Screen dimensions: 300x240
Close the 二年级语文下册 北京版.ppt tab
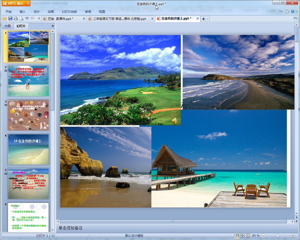coord(152,19)
